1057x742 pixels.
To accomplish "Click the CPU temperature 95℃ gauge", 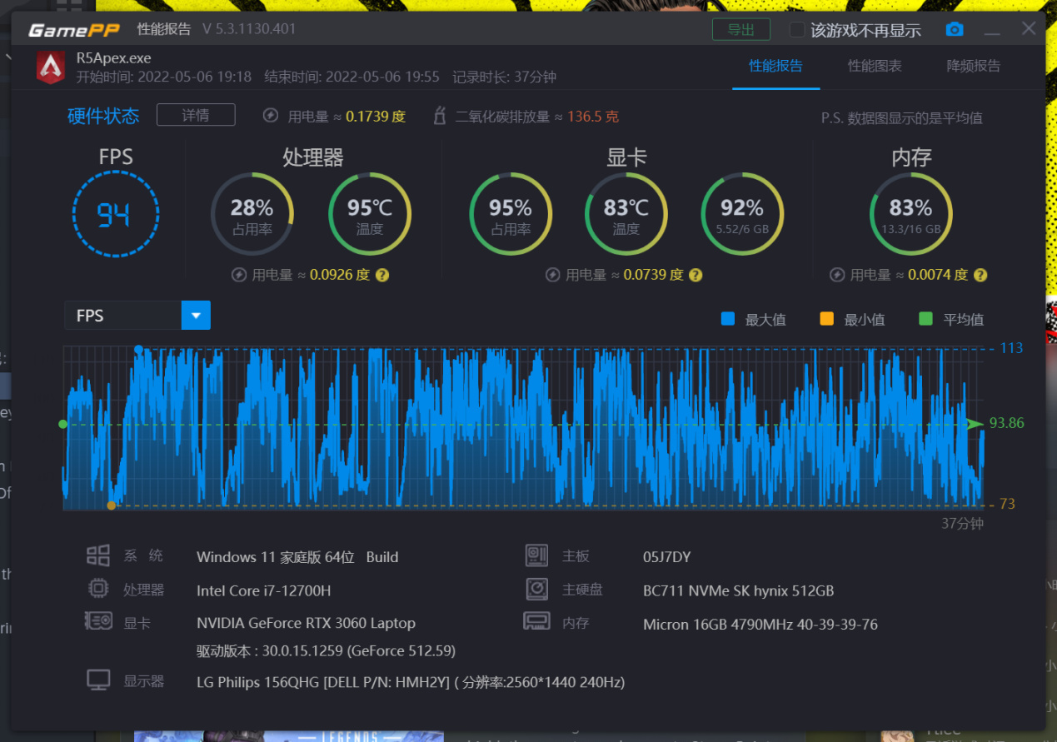I will 370,214.
